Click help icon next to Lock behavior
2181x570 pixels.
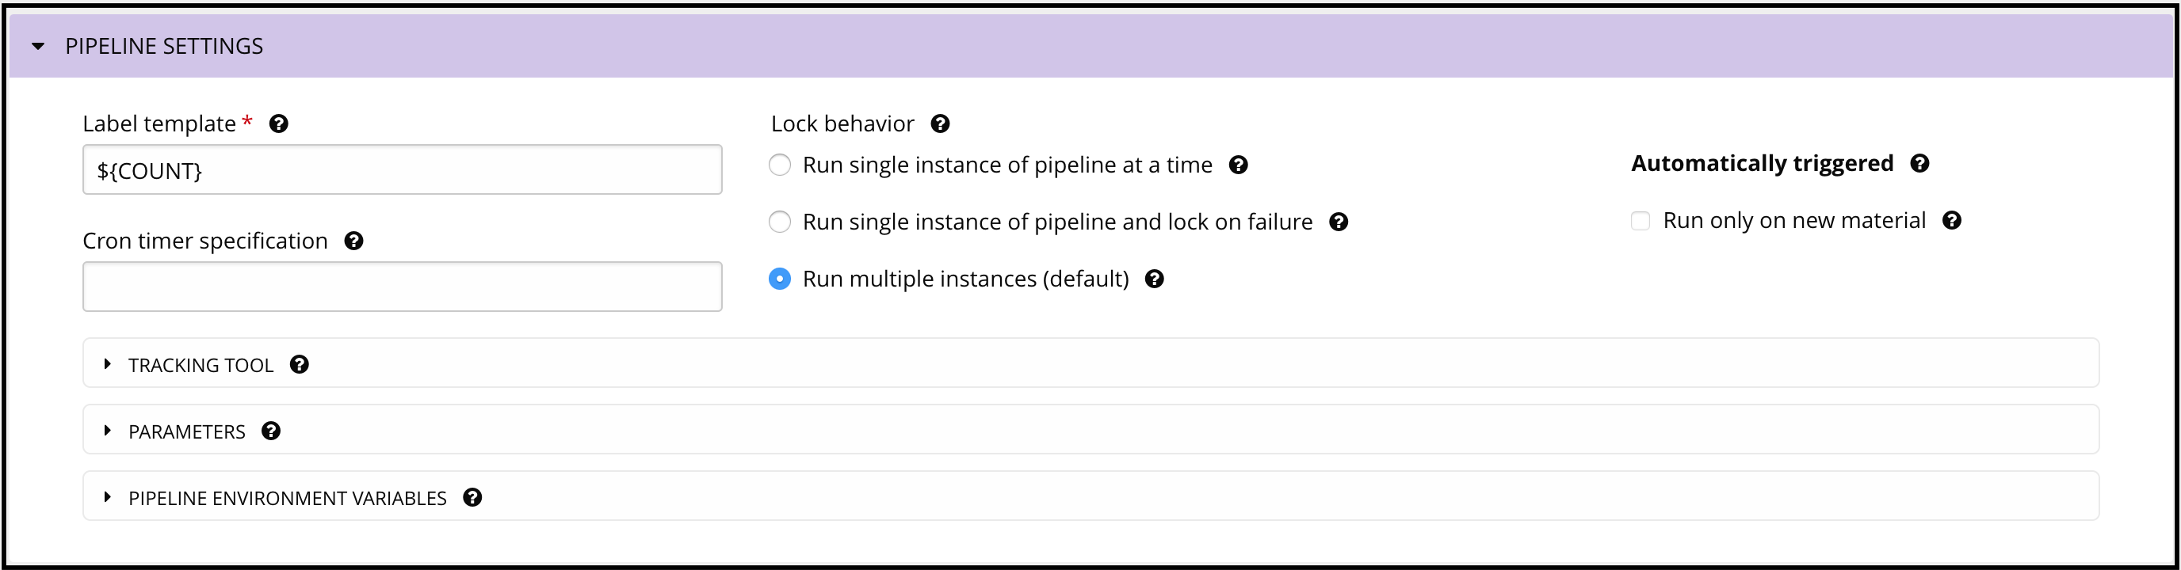940,123
